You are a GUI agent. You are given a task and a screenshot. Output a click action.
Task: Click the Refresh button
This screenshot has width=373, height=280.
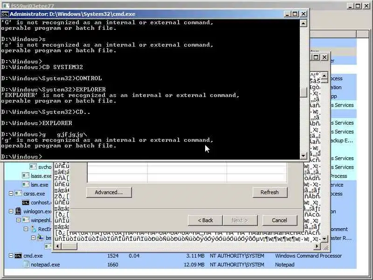[x=270, y=192]
